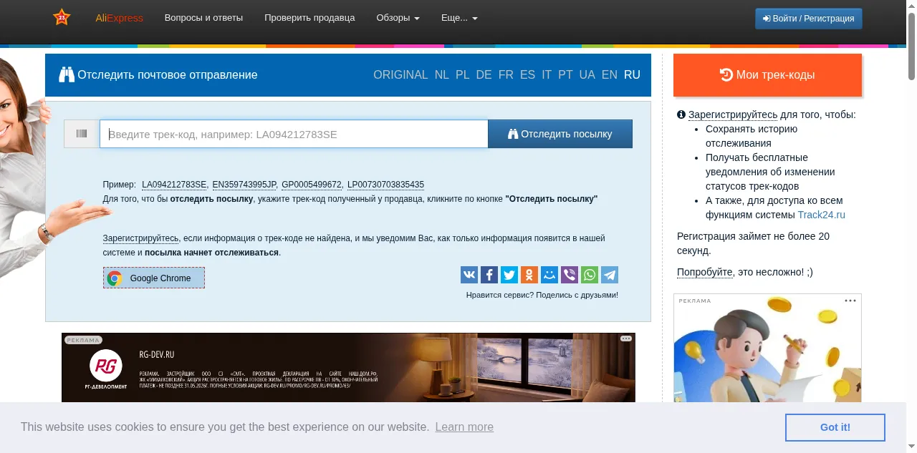Click the star logo in the navbar

[x=62, y=18]
